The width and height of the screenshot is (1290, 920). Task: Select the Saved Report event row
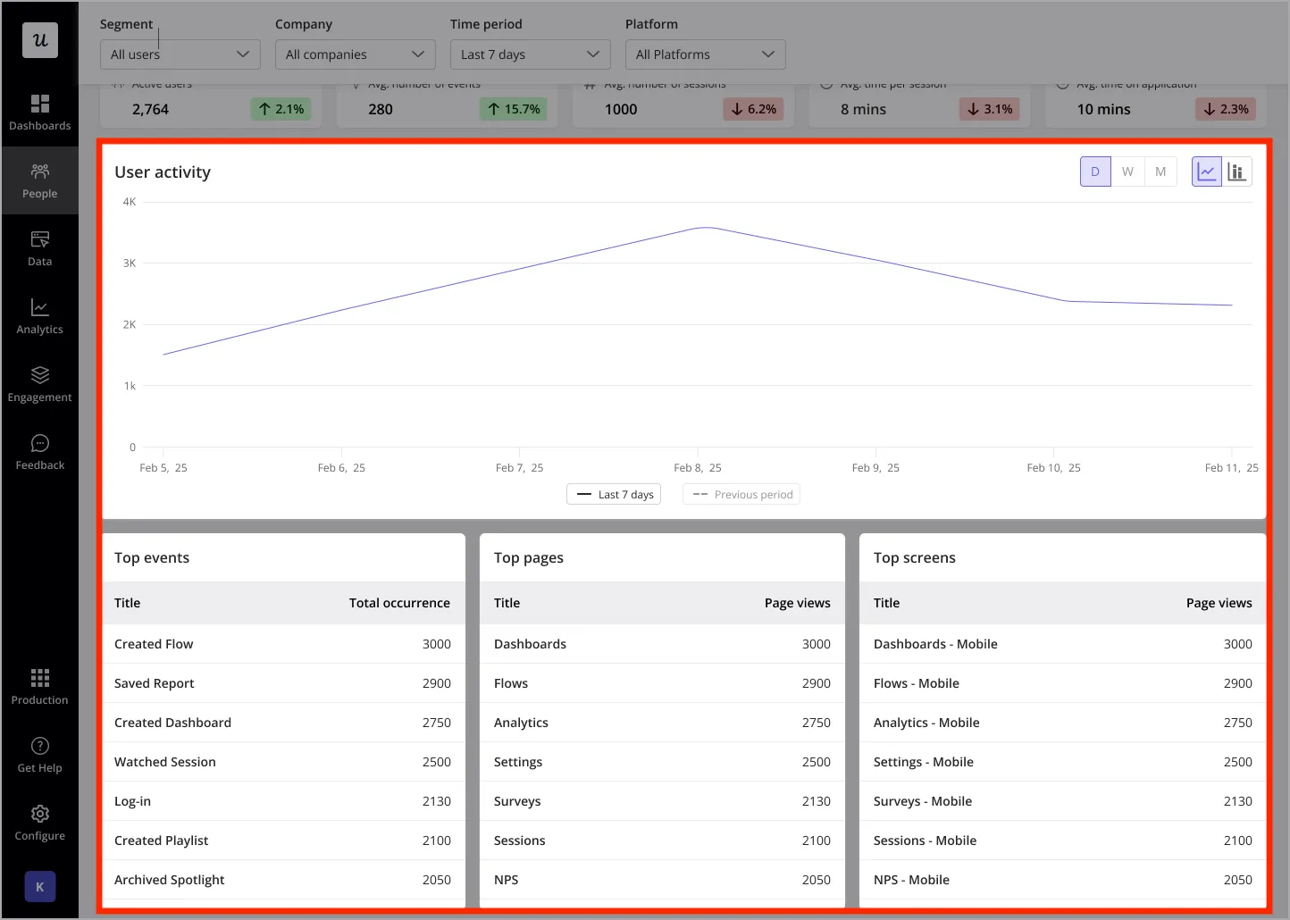coord(283,683)
